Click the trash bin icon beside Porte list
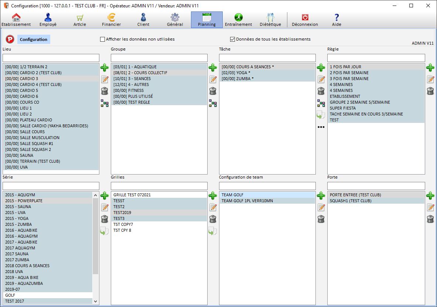This screenshot has height=307, width=437. (x=430, y=219)
